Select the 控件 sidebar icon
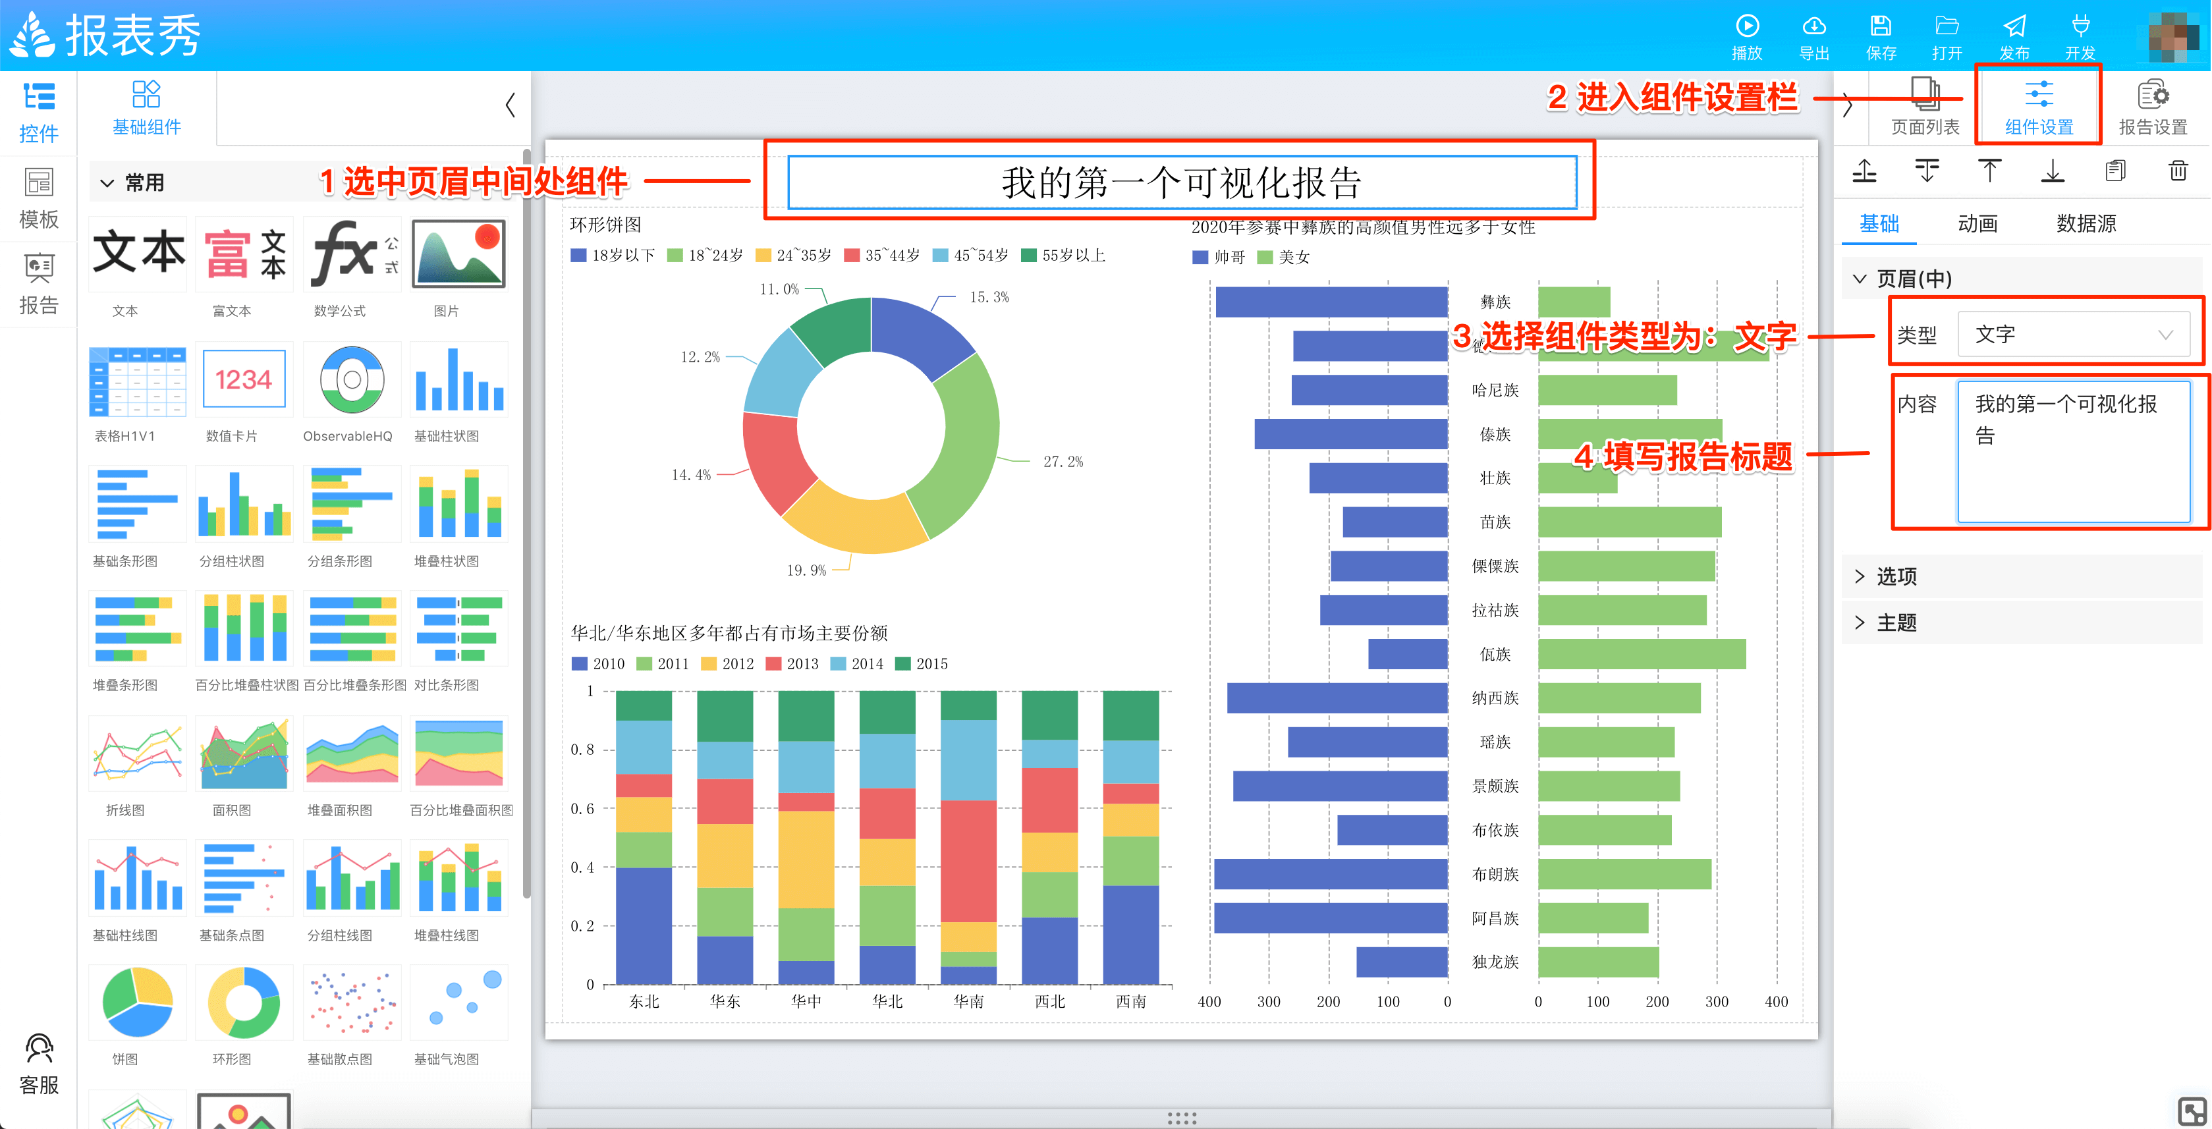Screen dimensions: 2212x1129 click(x=39, y=113)
